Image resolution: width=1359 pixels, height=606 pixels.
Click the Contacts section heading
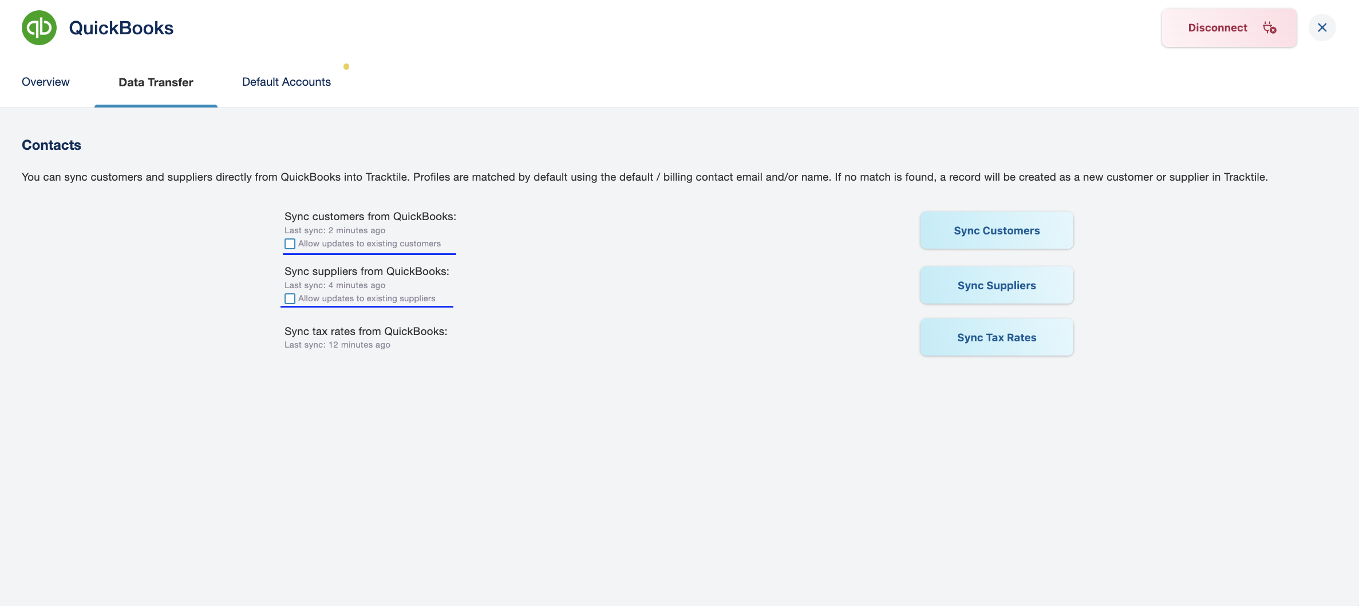tap(52, 145)
